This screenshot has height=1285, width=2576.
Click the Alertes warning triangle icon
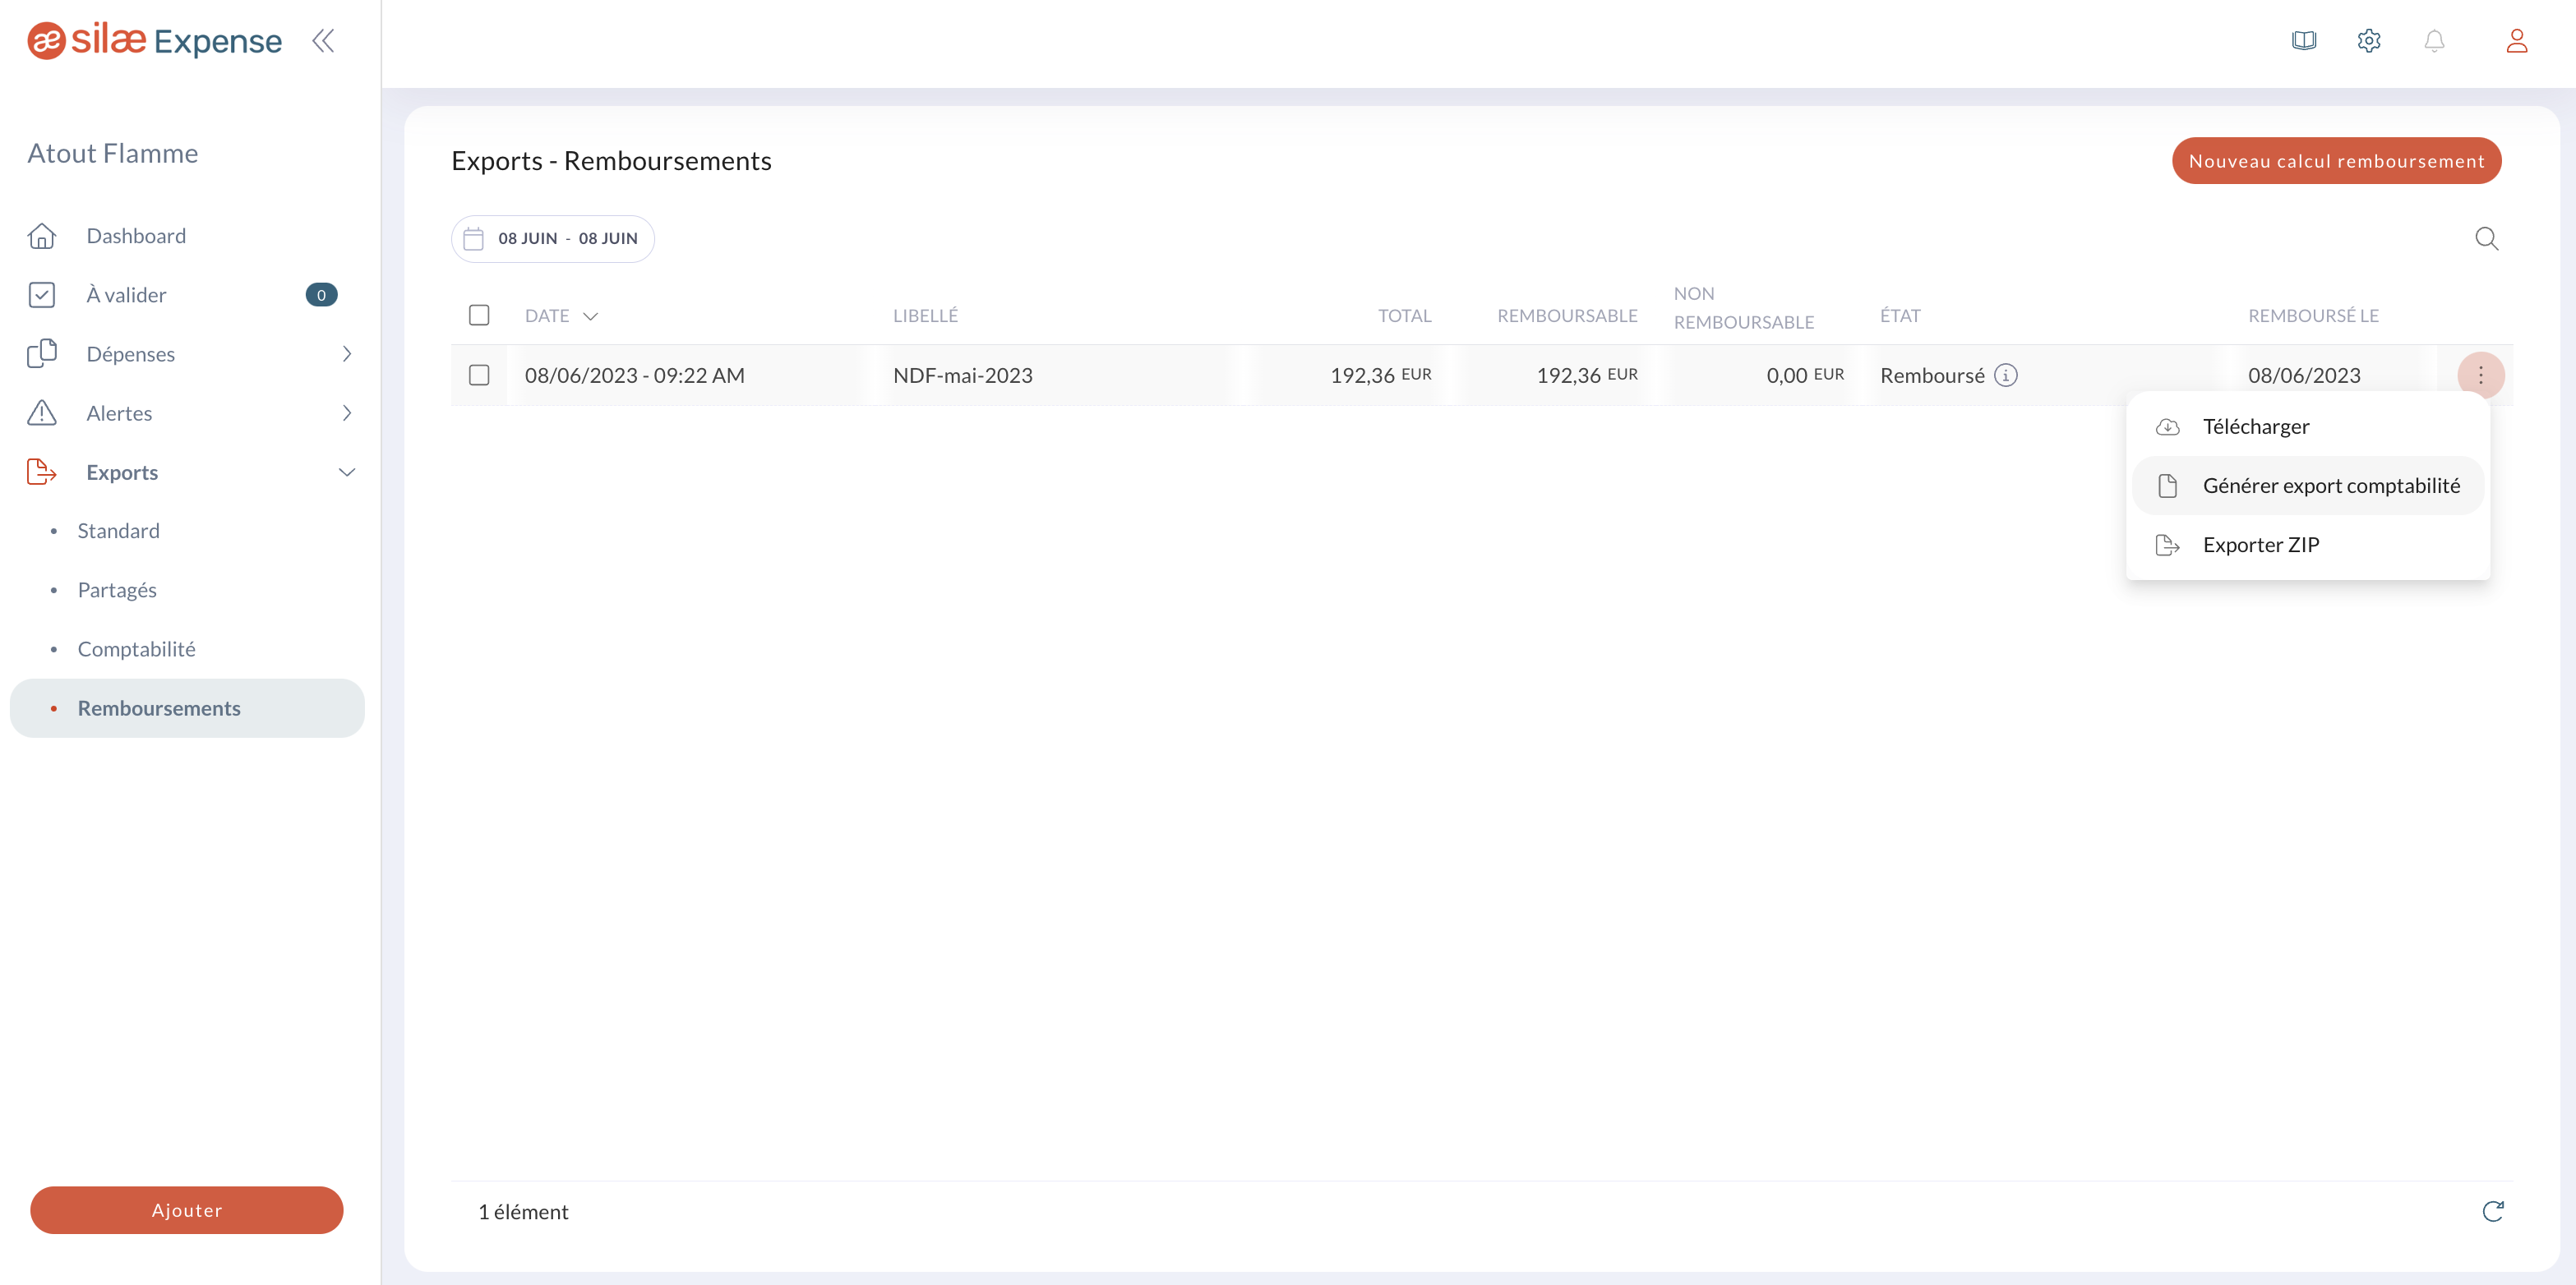42,412
